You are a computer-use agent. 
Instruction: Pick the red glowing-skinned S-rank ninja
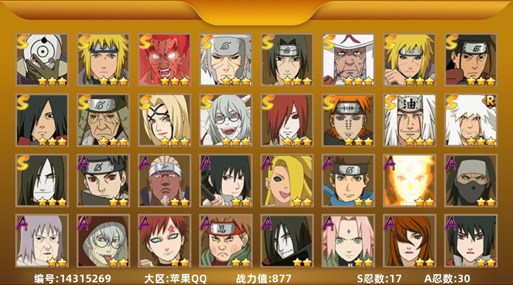[165, 59]
